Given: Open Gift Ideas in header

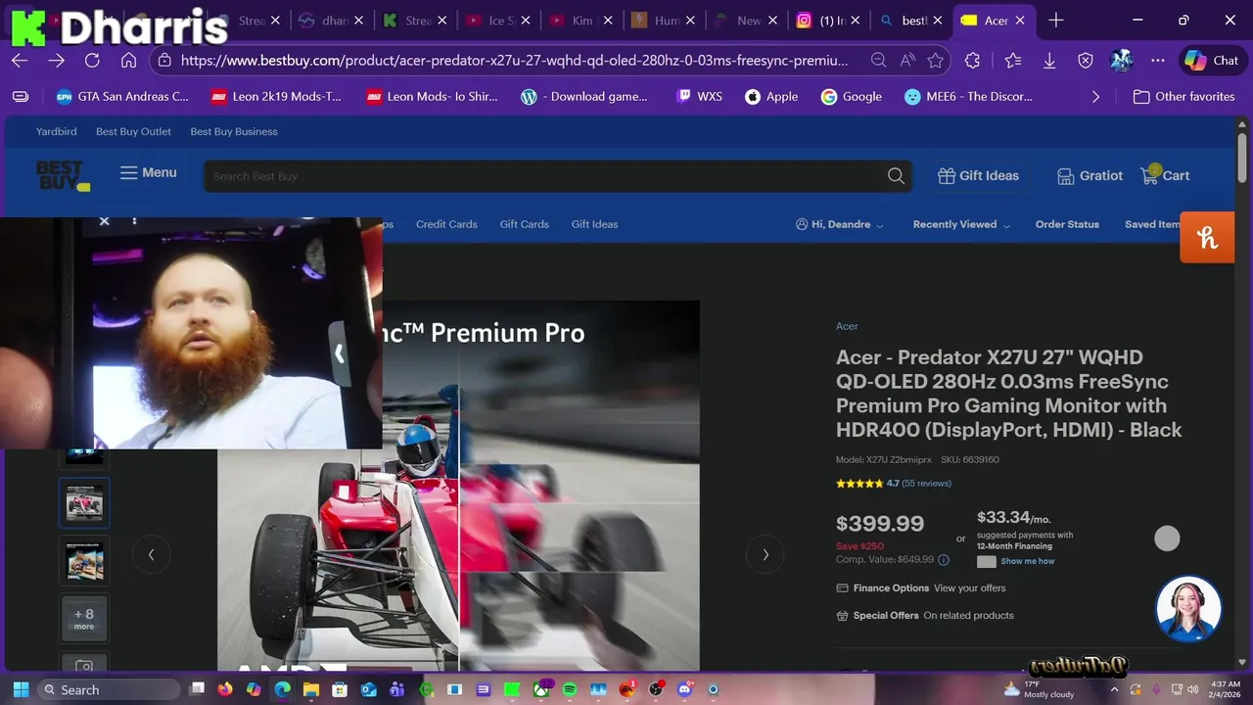Looking at the screenshot, I should point(978,176).
